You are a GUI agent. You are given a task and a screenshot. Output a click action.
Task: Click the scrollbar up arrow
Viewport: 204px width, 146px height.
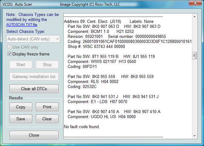195,17
